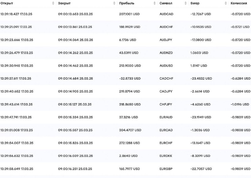
Task: Click the AUDNZD symbol
Action: 166,53
